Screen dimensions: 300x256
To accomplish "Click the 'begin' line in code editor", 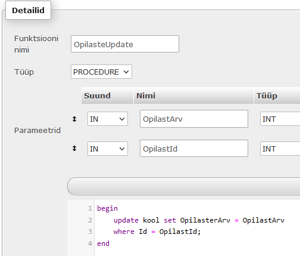I will (107, 208).
